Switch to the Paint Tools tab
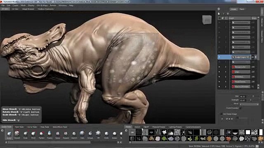Screen dimensions: 264x148 [19, 127]
